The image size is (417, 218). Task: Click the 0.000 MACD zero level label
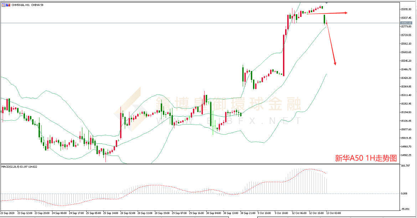(404, 193)
